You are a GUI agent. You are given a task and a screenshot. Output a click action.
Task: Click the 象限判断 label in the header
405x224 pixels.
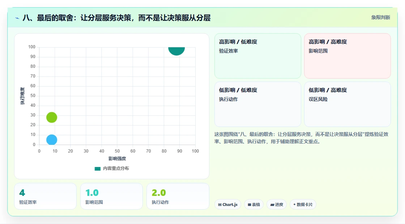[x=380, y=18]
